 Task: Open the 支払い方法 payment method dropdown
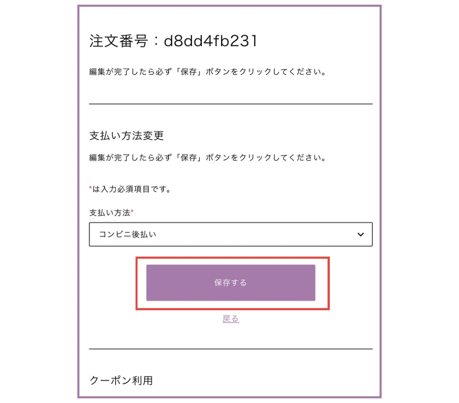click(x=230, y=234)
